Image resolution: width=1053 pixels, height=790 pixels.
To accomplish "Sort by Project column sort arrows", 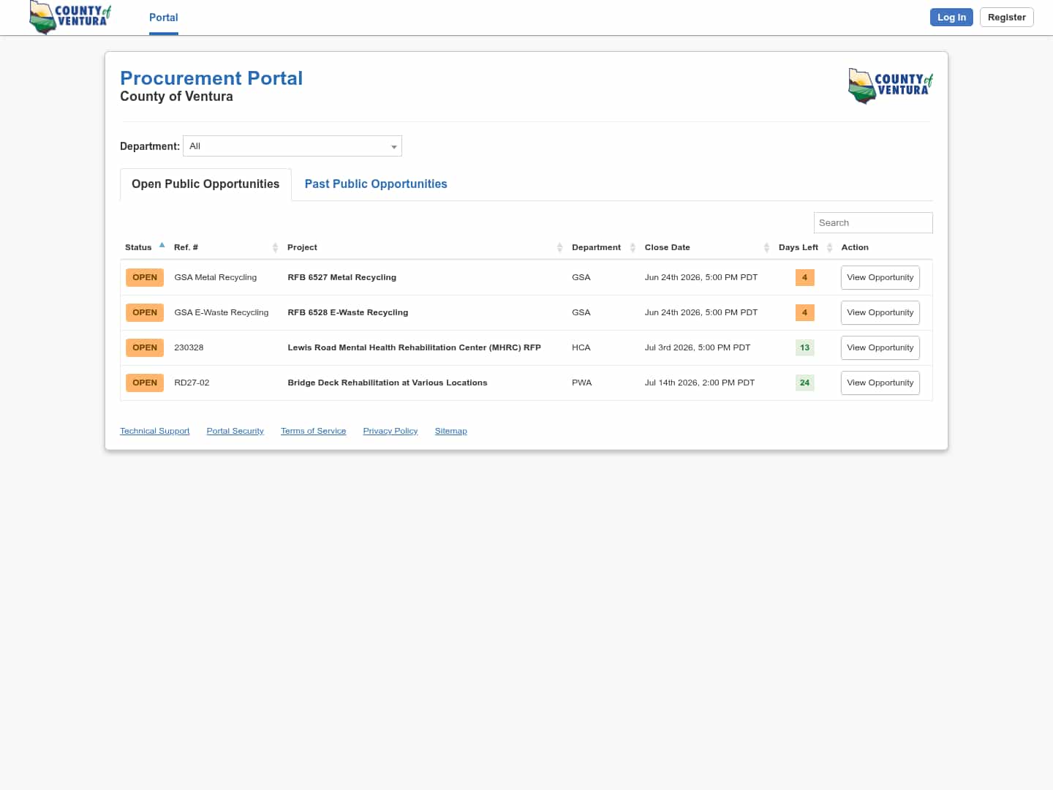I will click(x=559, y=248).
